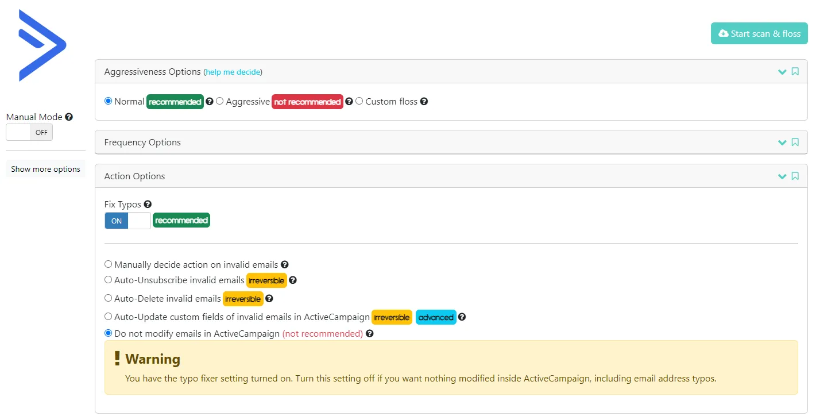Collapse the Action Options chevron

coord(782,176)
